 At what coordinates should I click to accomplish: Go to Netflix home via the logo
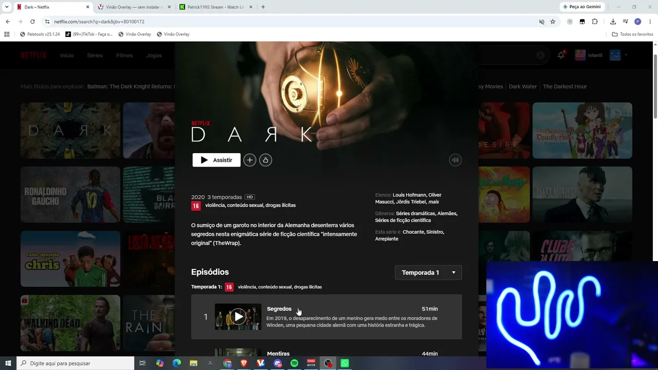pos(33,55)
